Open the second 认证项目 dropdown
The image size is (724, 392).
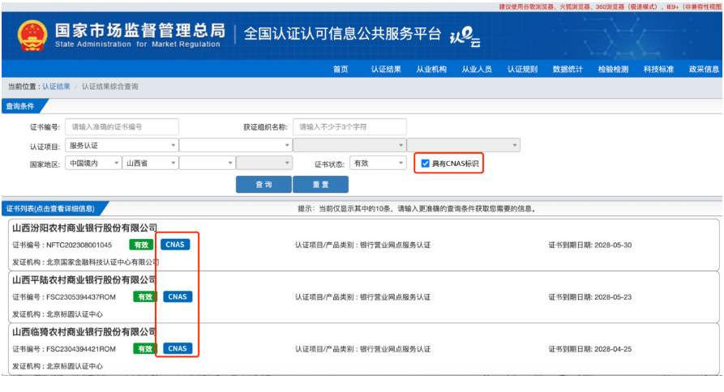pos(235,145)
